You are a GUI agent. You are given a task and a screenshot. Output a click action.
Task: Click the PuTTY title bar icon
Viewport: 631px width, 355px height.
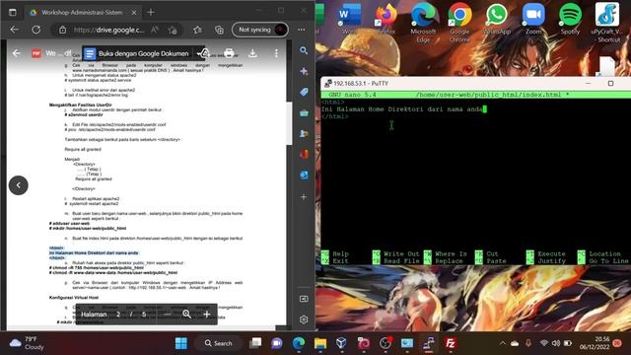coord(327,83)
